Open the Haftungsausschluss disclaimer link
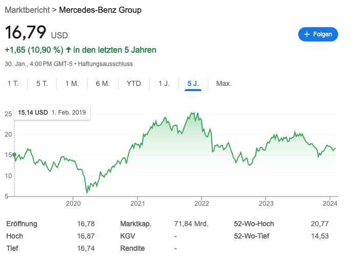Viewport: 355px width, 260px height. [105, 64]
